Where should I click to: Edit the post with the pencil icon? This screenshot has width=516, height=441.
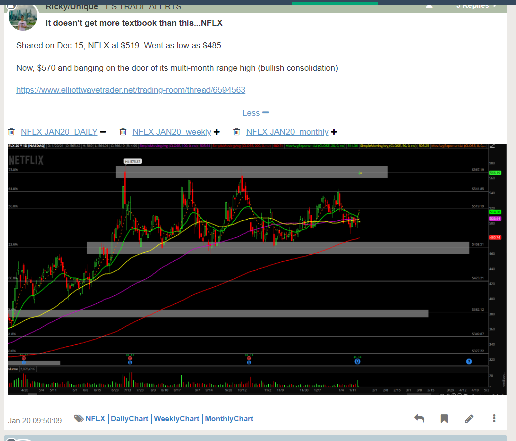tap(469, 418)
